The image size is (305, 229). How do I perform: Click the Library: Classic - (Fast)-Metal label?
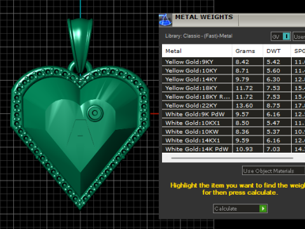[199, 36]
